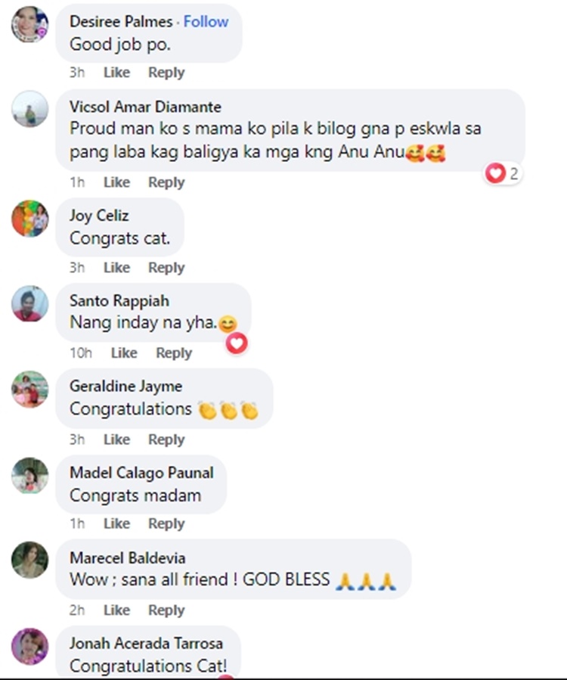View heart reaction on Santo Rappiah's comment
The image size is (567, 680).
237,343
